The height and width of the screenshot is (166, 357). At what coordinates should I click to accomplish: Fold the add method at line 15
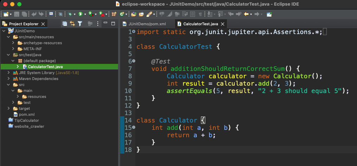[134, 127]
